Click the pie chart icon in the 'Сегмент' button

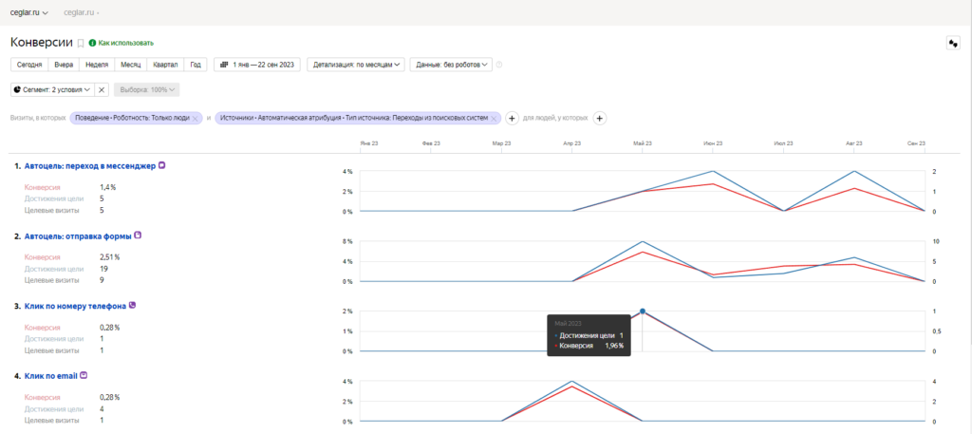(x=17, y=90)
